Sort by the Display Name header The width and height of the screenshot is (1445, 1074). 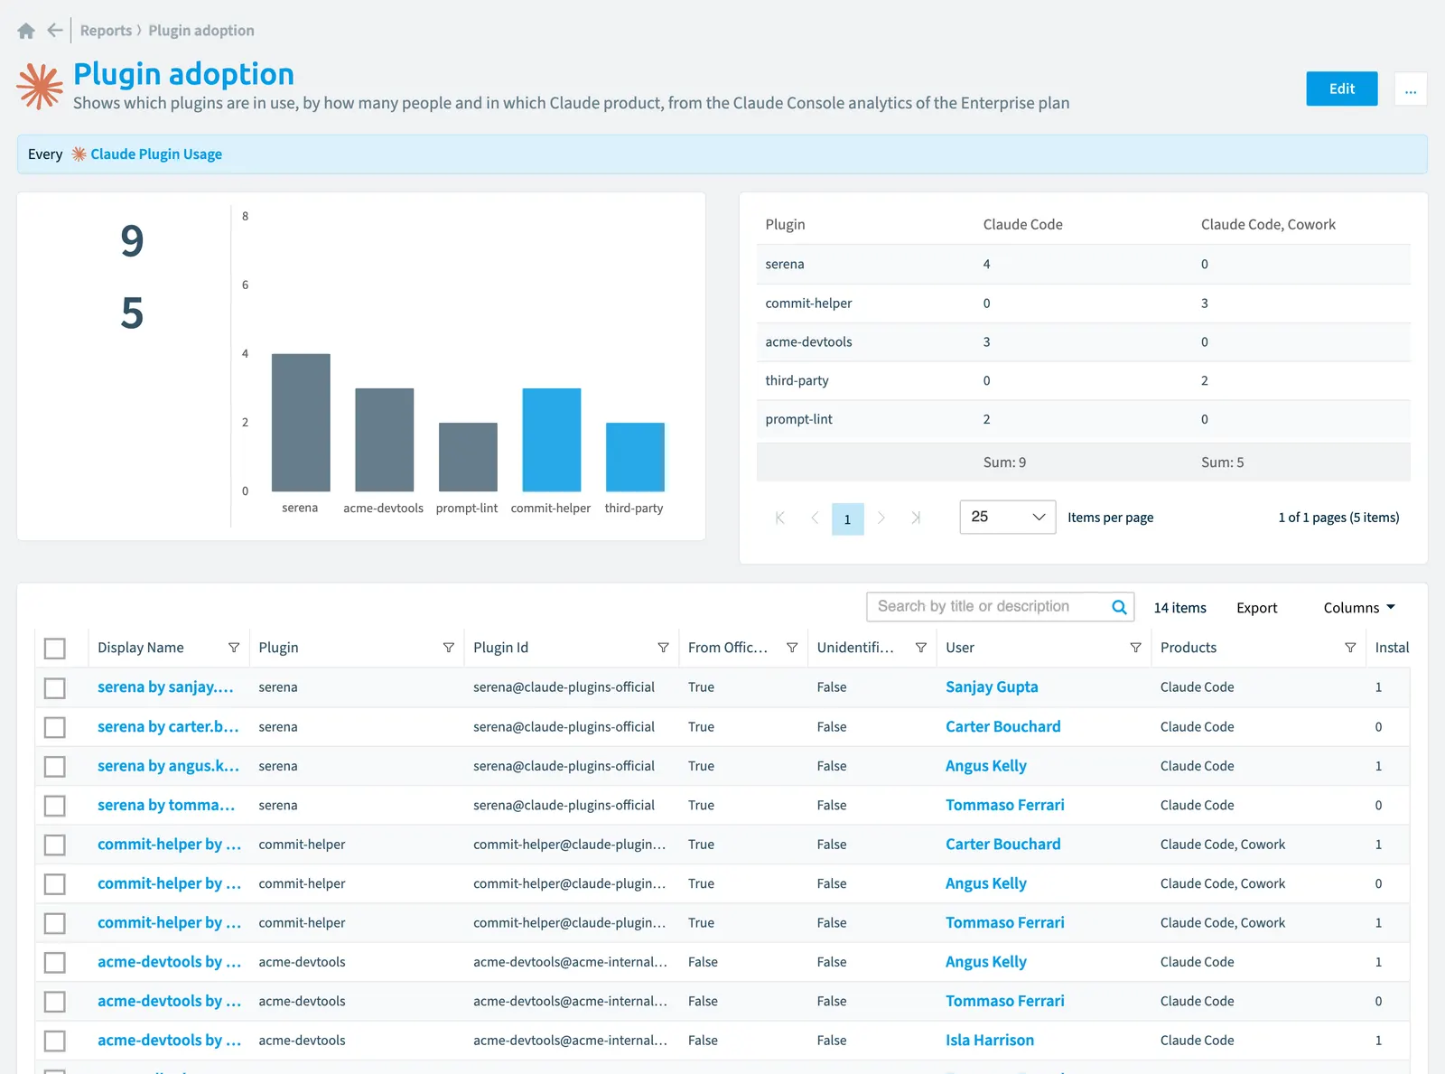pyautogui.click(x=141, y=648)
